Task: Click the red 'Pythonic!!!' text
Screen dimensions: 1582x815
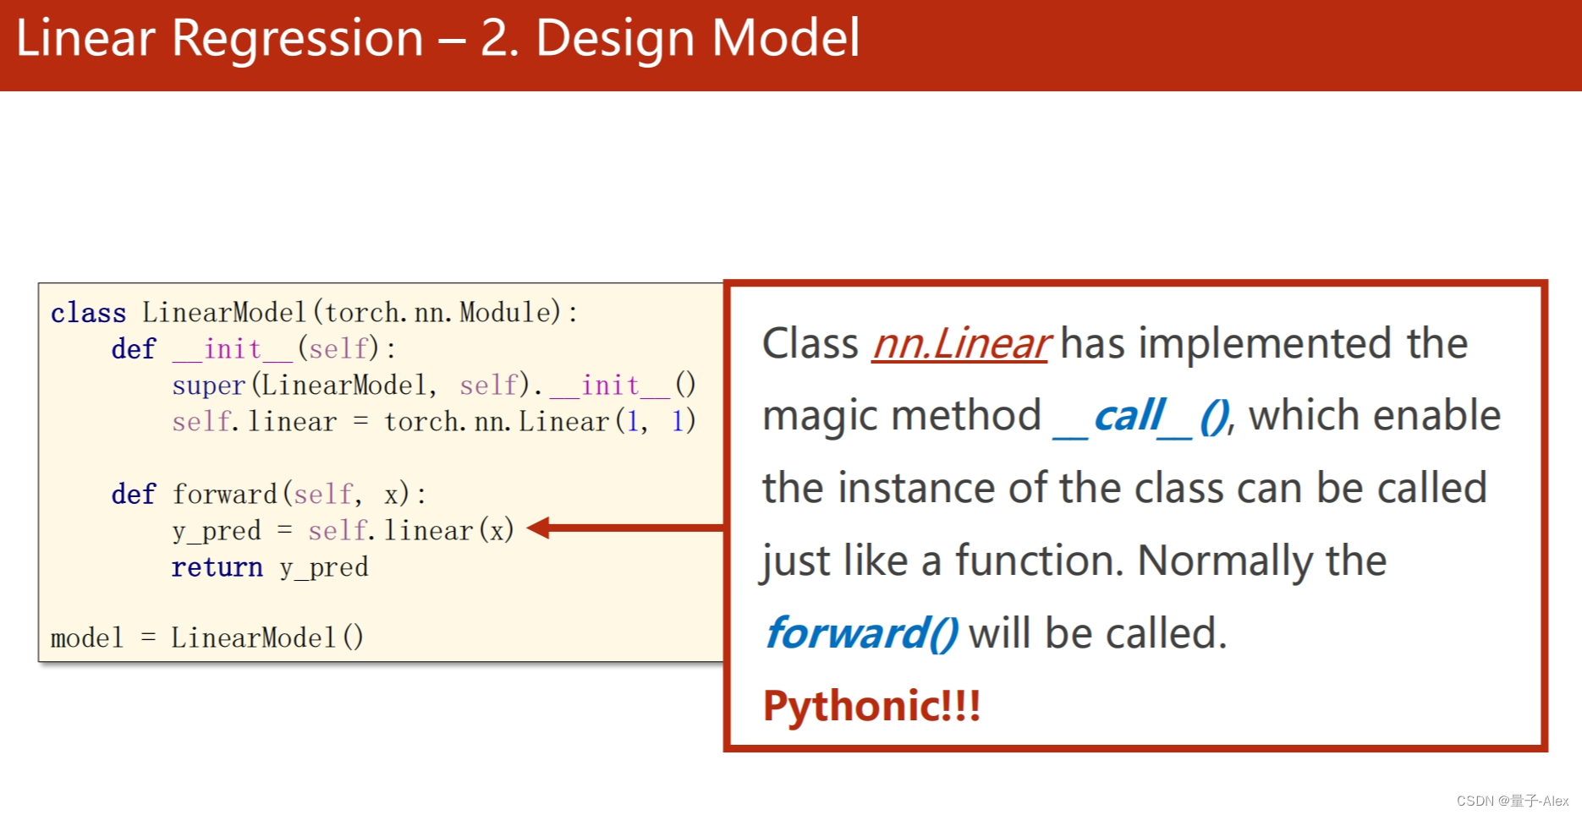Action: (871, 706)
